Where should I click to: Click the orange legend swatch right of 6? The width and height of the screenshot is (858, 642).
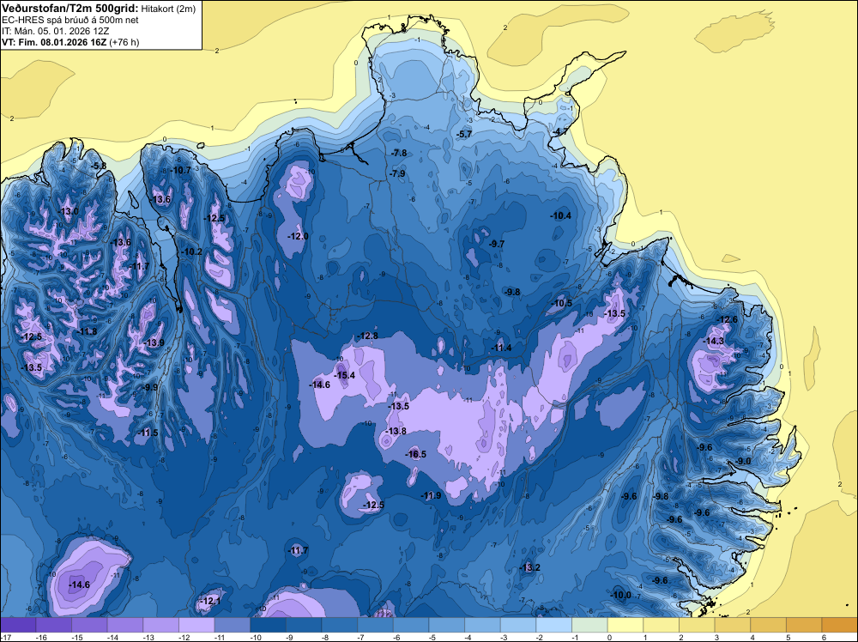tap(840, 625)
